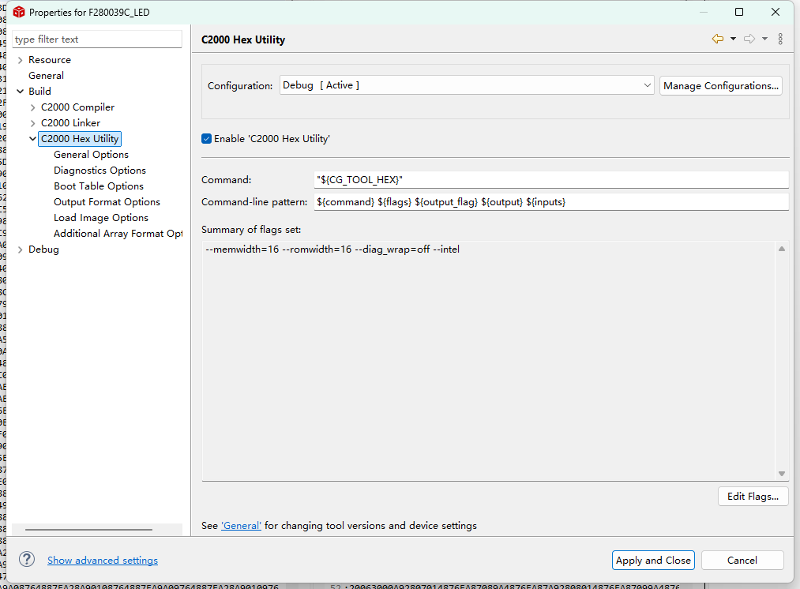Expand the Resource tree node
Viewport: 800px width, 589px height.
20,60
